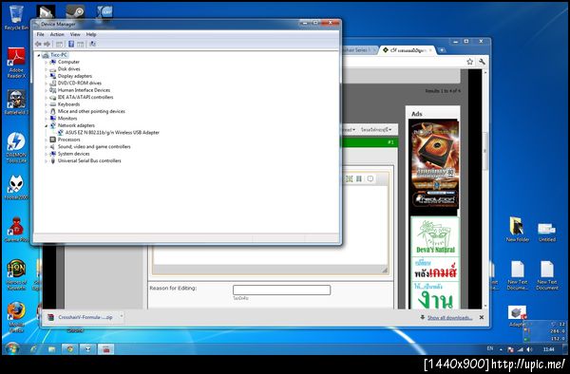Select the Adapter desktop icon
Screen dimensions: 570x374
(517, 317)
